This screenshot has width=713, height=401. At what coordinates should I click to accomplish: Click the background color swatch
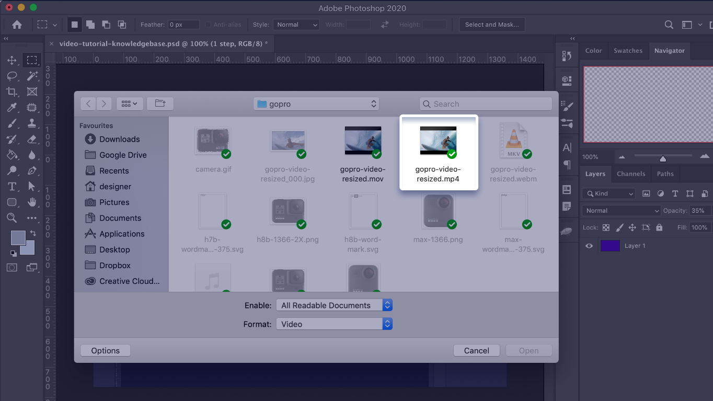[x=30, y=250]
